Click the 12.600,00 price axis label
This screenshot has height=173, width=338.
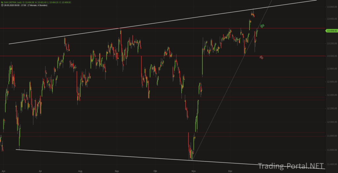[331, 82]
